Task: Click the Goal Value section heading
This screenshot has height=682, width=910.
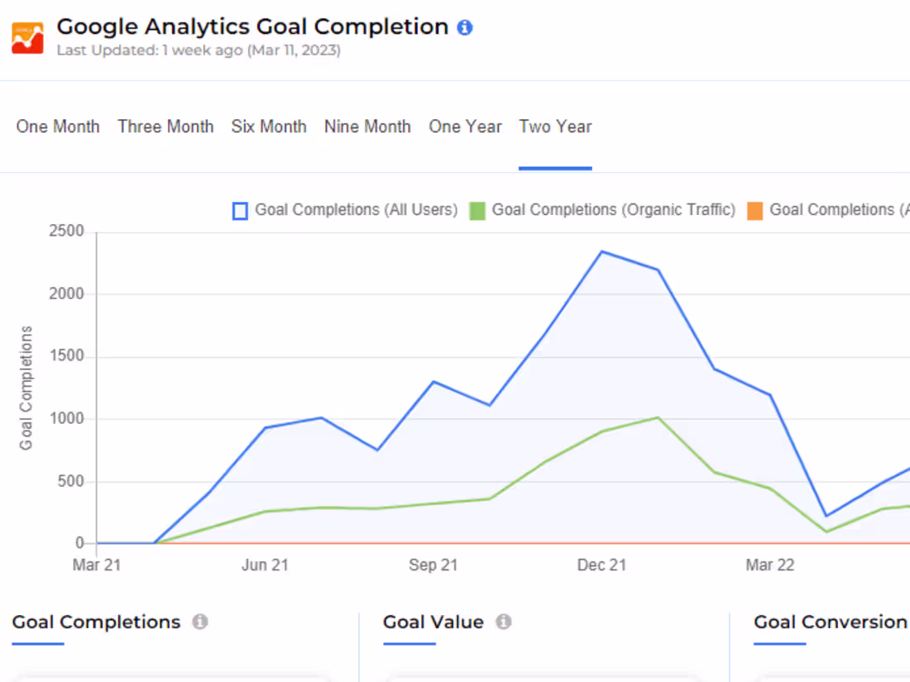Action: pyautogui.click(x=433, y=622)
